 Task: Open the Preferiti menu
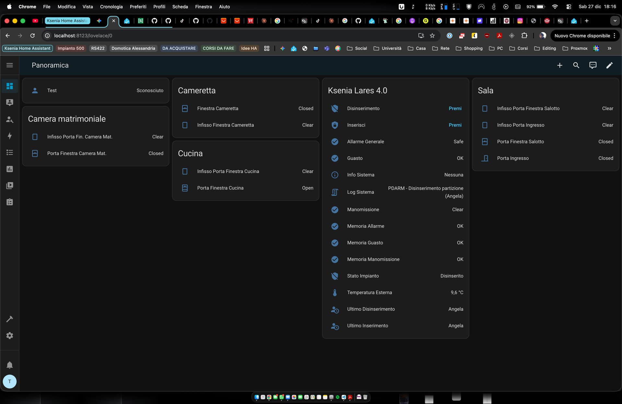pyautogui.click(x=138, y=6)
